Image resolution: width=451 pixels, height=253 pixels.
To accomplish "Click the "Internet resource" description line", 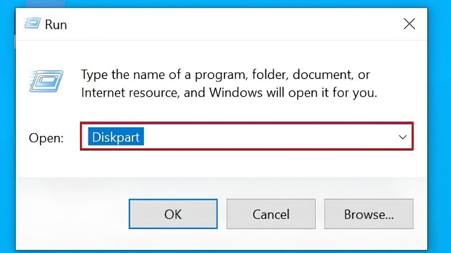I will pyautogui.click(x=229, y=93).
